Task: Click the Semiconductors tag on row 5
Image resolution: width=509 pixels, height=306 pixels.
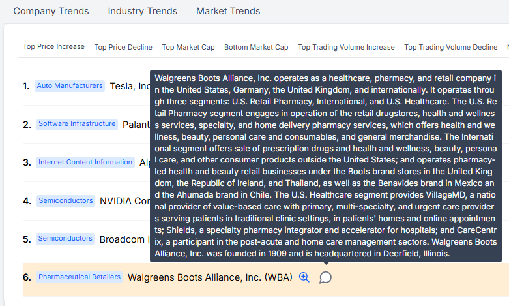Action: [65, 239]
